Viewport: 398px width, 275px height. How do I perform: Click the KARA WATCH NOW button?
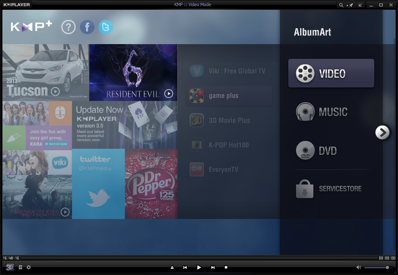(x=56, y=144)
